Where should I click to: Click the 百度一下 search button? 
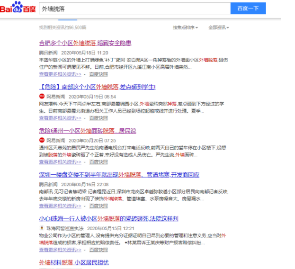coord(248,9)
